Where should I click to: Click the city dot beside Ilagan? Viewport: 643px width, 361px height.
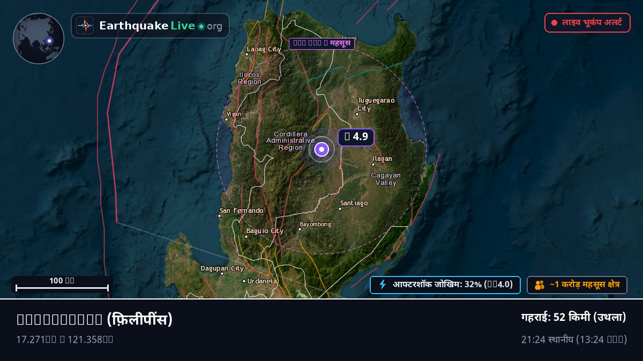pyautogui.click(x=373, y=164)
